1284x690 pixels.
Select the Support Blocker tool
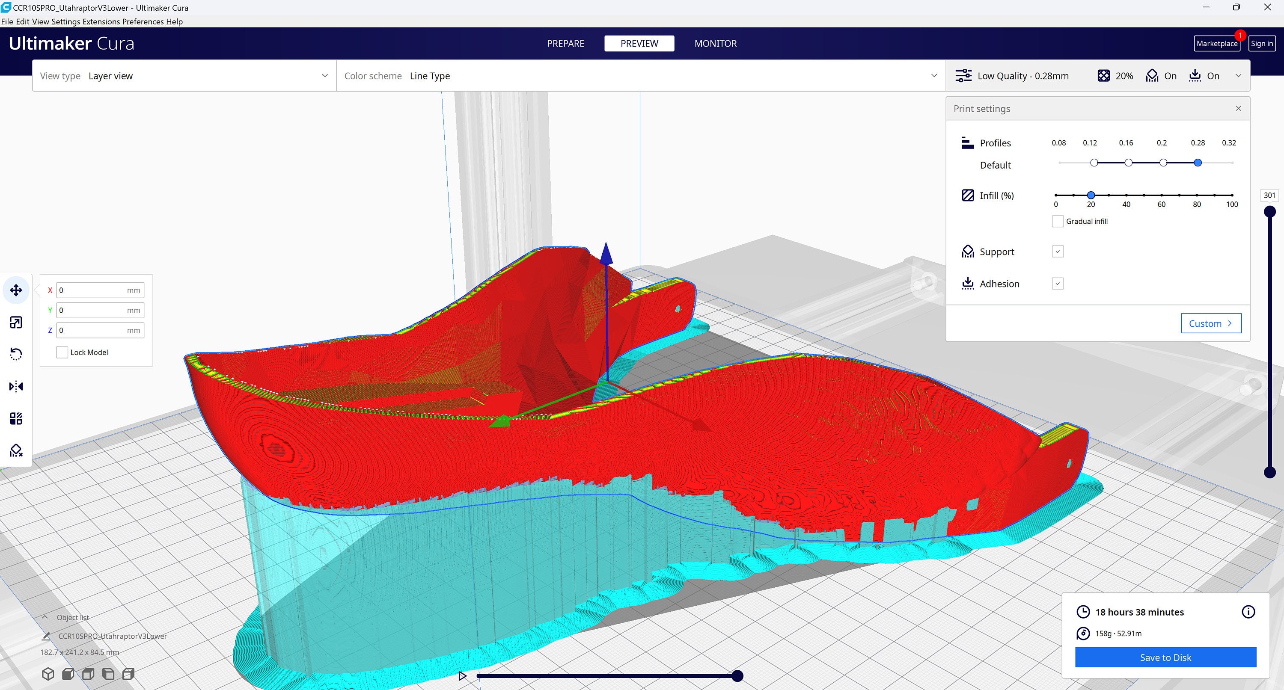[16, 450]
